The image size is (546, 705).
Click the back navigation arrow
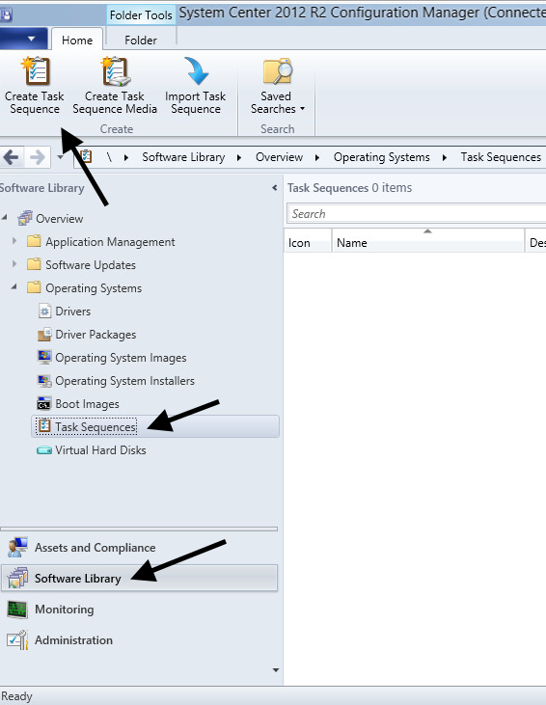pyautogui.click(x=12, y=157)
